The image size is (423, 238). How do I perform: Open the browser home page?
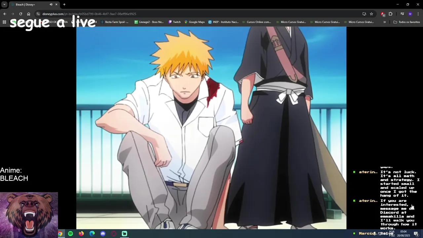click(x=28, y=14)
